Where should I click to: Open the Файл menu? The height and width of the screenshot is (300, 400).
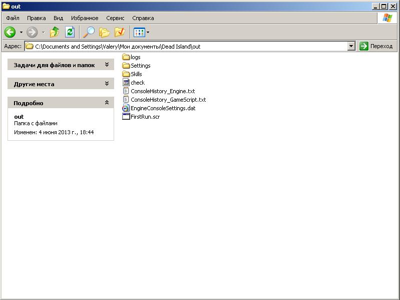[13, 18]
